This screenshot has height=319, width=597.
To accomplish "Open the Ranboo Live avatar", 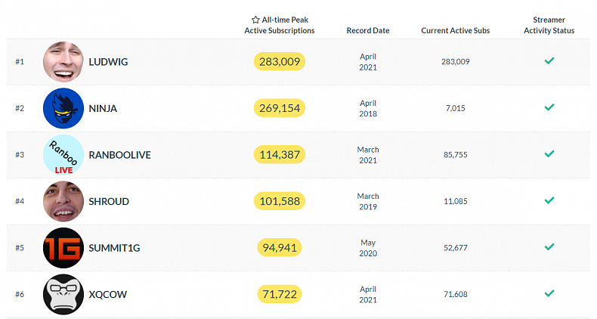I will pos(63,155).
